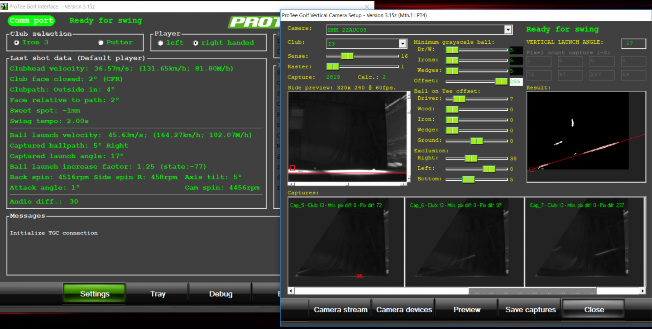Screen dimensions: 652x329
Task: Click the "Captured ballpath: 5° Right" line
Action: [69, 146]
